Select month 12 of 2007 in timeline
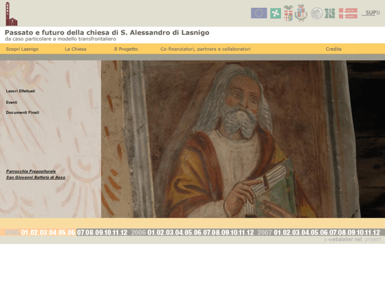 point(377,232)
